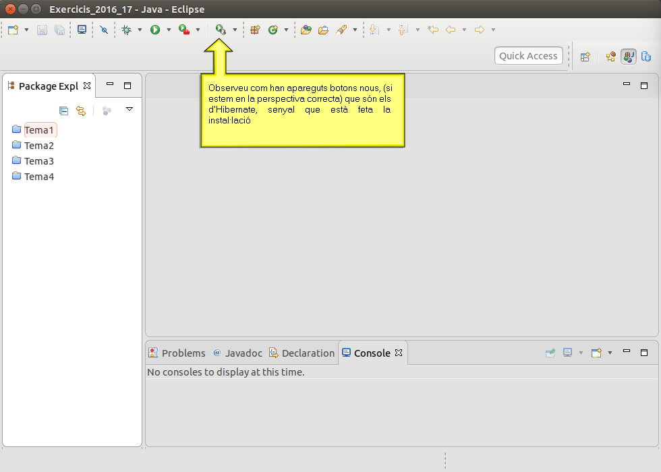This screenshot has width=661, height=472.
Task: Maximize the Console panel
Action: point(643,353)
